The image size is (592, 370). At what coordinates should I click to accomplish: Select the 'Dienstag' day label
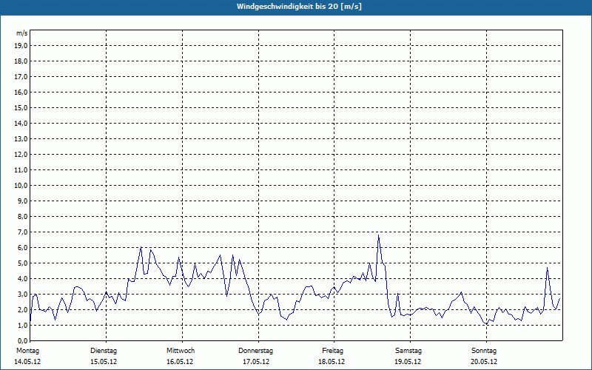(104, 351)
